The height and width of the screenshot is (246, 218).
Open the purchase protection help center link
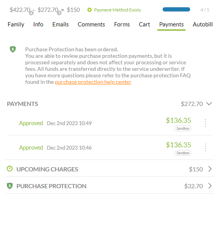pyautogui.click(x=93, y=82)
